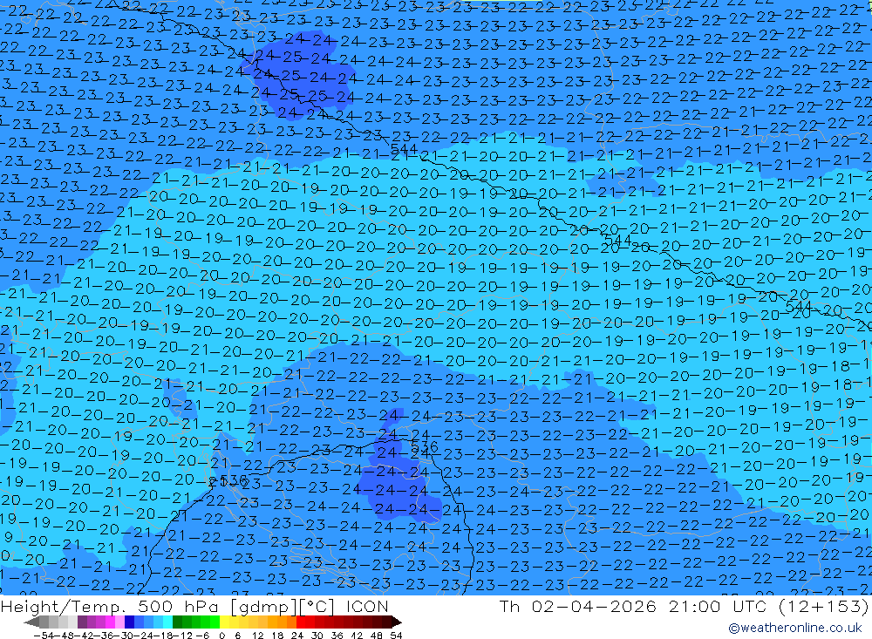This screenshot has height=639, width=872.
Task: Pick the cyan legend swatch at -18
Action: (x=167, y=622)
